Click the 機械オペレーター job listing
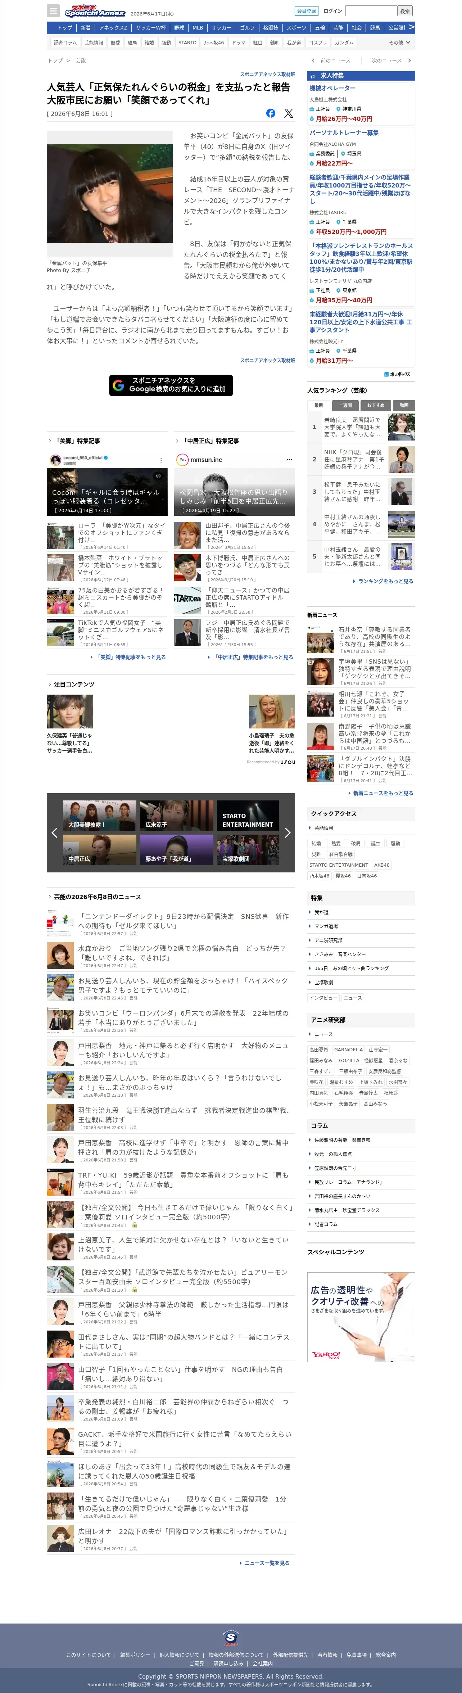Image resolution: width=462 pixels, height=1693 pixels. [332, 88]
